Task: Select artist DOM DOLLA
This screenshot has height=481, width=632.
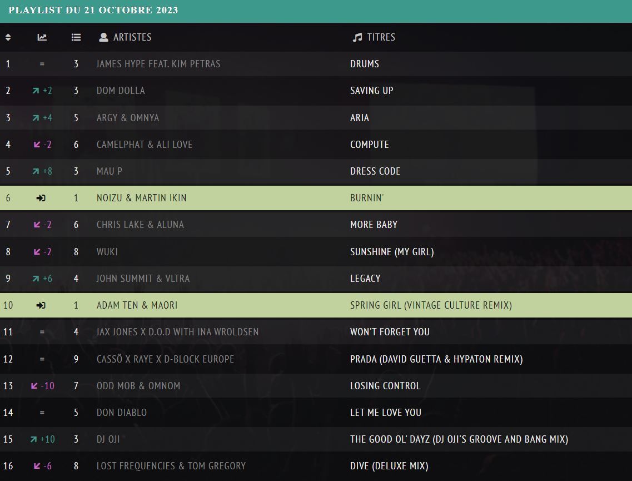Action: [121, 91]
